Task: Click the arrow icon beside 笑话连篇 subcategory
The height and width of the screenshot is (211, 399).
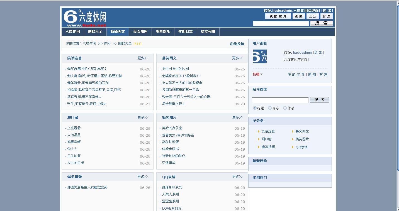Action: 259,131
